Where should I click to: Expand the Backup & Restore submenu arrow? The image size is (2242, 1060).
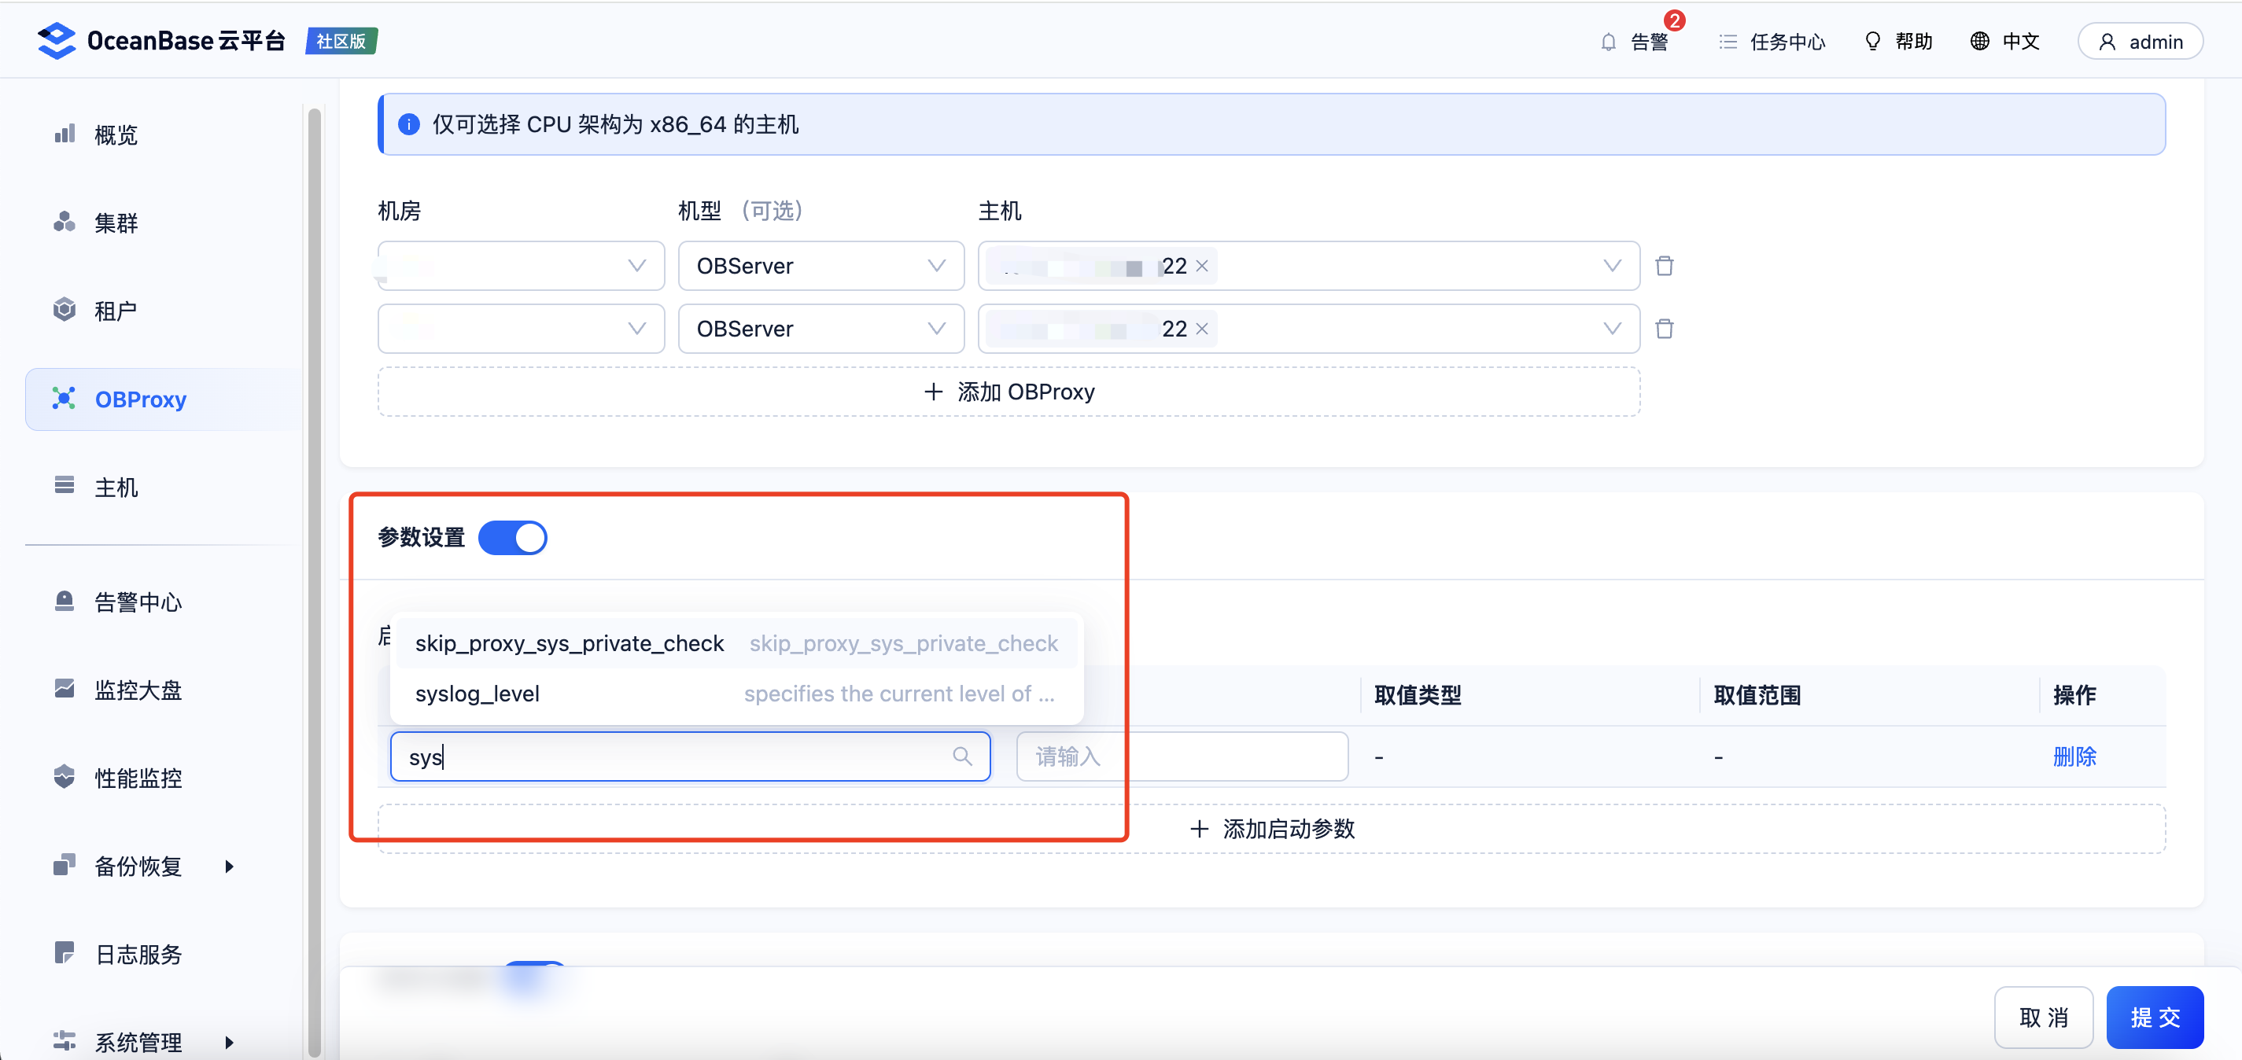click(x=229, y=867)
